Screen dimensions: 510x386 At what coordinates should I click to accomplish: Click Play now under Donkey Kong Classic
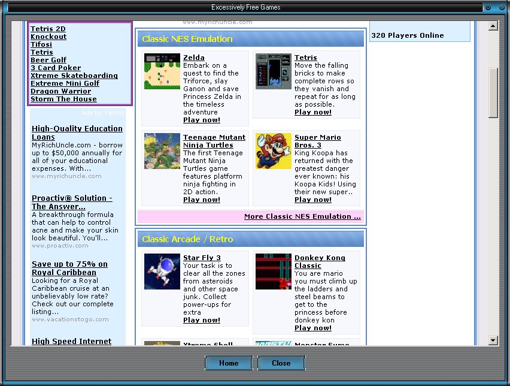[x=313, y=328]
